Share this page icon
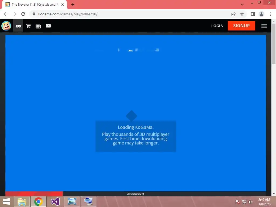 pos(233,14)
